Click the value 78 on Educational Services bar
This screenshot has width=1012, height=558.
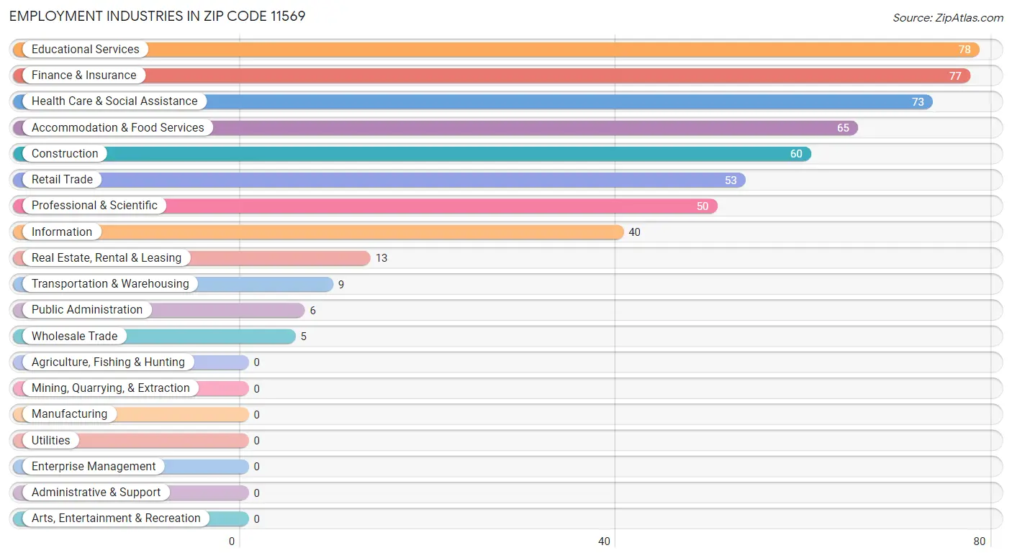[x=964, y=50]
